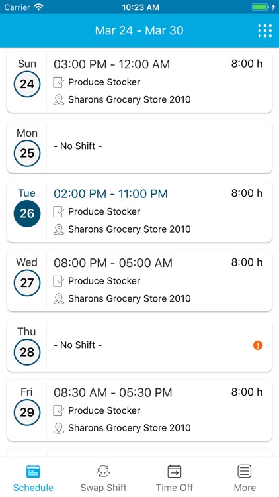Tap the location pin icon on Sunday shift

59,100
